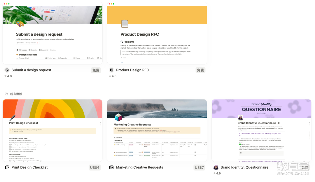Image resolution: width=315 pixels, height=182 pixels.
Task: Click the star icon beside the 4.3 rating
Action: 110,76
